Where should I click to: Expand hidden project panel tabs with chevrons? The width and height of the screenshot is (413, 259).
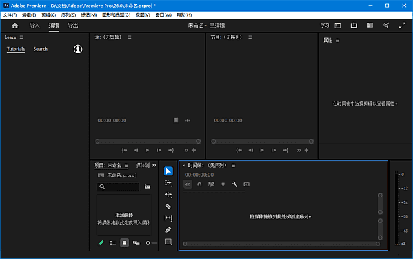coord(154,165)
